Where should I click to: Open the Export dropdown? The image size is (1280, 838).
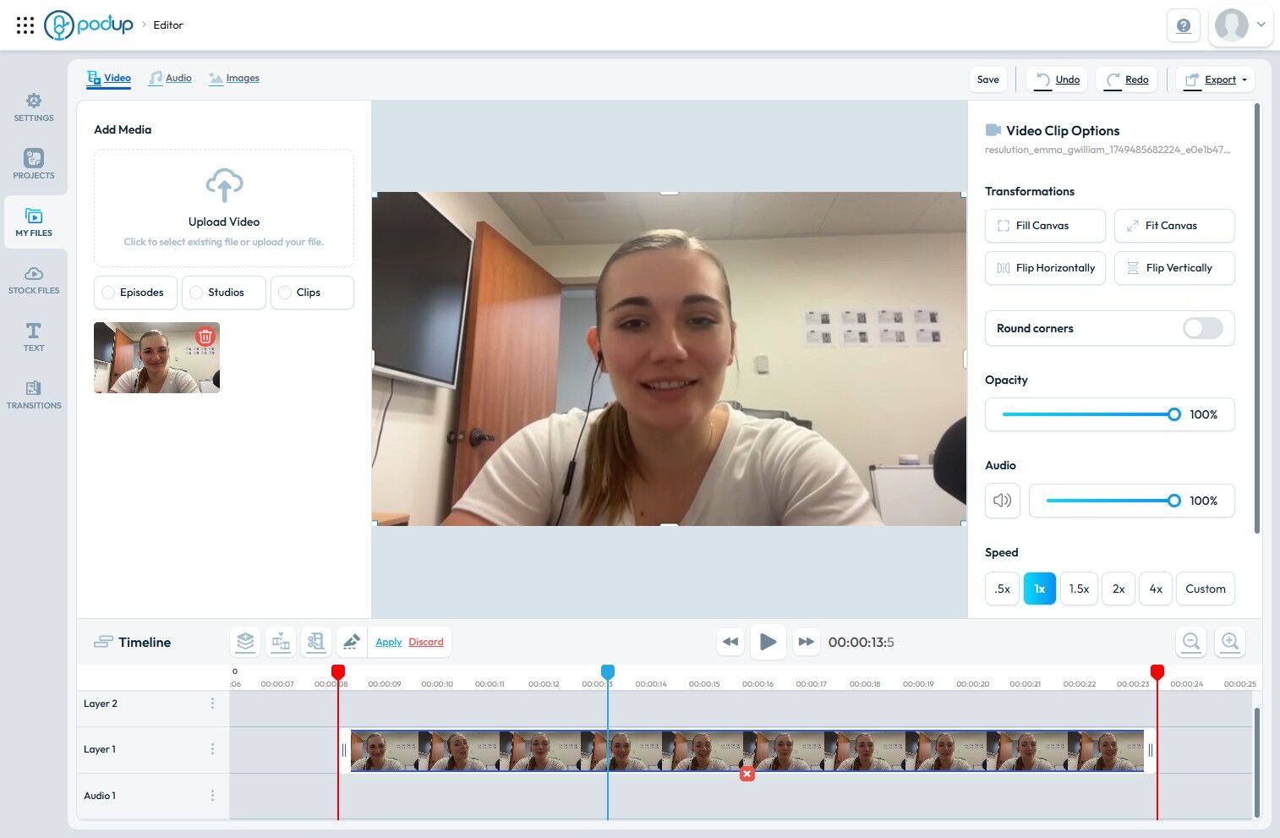tap(1215, 79)
